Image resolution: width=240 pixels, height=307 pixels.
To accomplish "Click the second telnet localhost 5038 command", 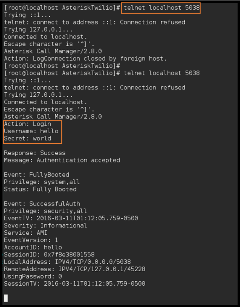I will [162, 73].
